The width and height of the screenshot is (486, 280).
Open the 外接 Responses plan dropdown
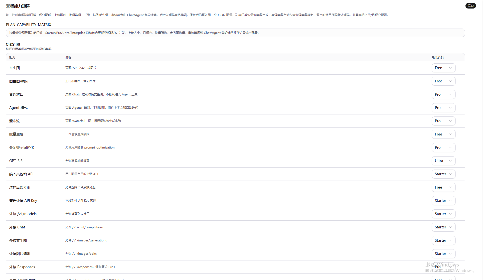pos(443,267)
